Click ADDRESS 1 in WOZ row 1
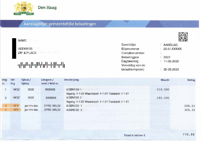 point(74,89)
